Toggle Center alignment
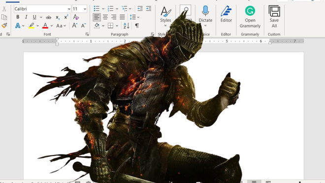The image size is (325, 183). [x=105, y=17]
